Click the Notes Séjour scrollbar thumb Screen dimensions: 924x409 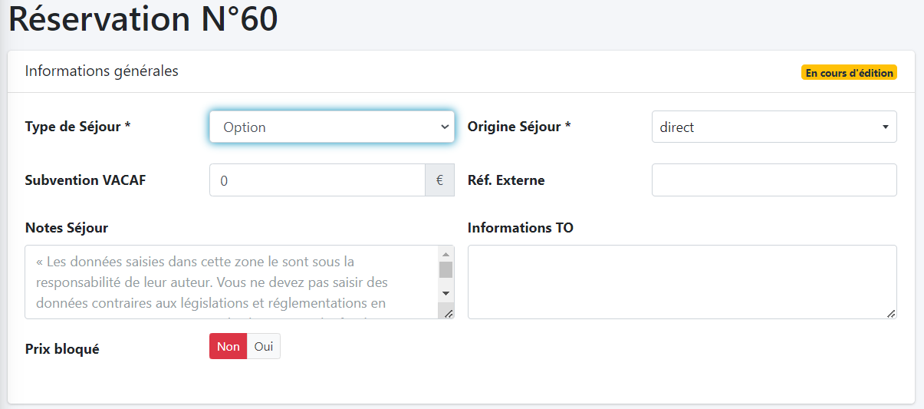pos(446,269)
